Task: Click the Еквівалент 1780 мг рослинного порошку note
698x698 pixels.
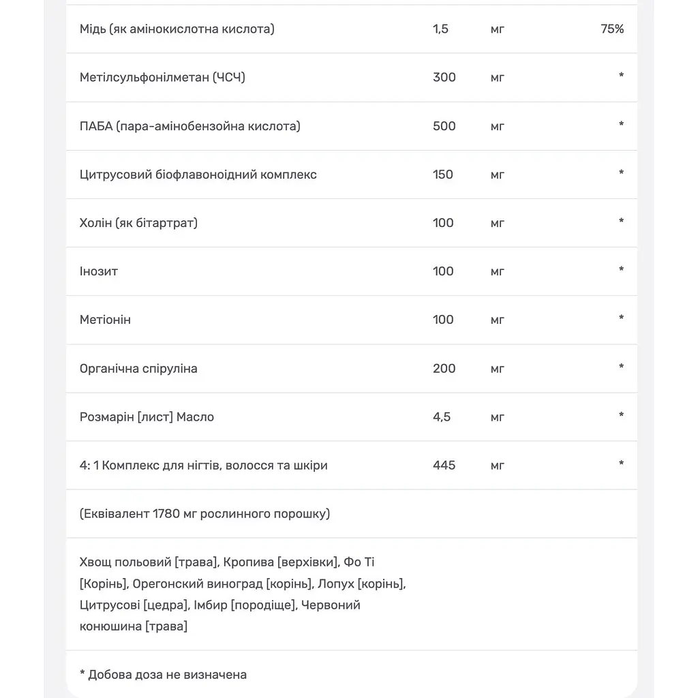Action: (204, 514)
